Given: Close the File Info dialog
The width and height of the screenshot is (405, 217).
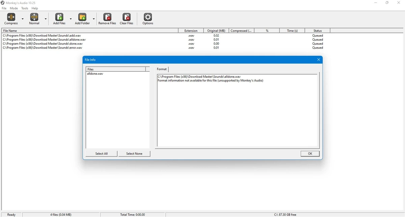Looking at the screenshot, I should point(318,60).
